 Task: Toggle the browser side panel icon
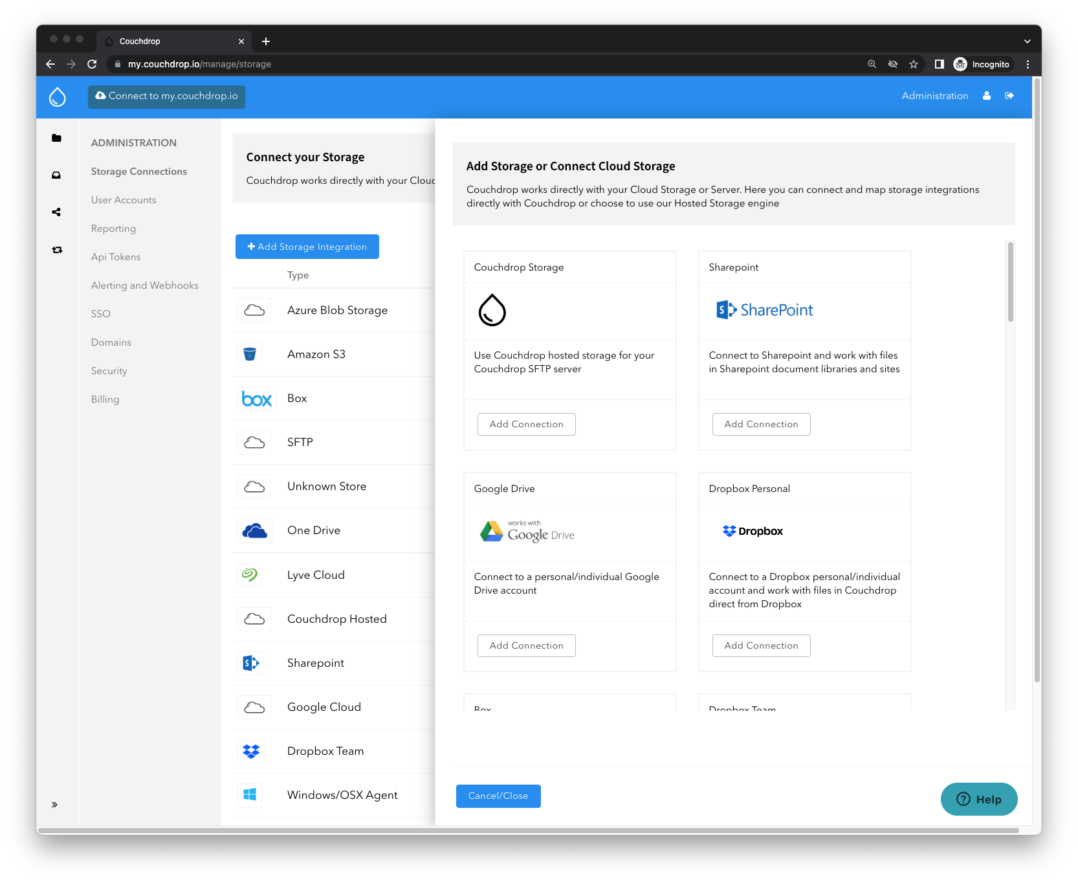point(940,64)
